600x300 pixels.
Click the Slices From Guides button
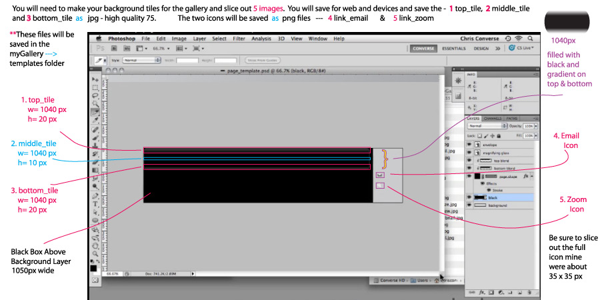point(262,60)
